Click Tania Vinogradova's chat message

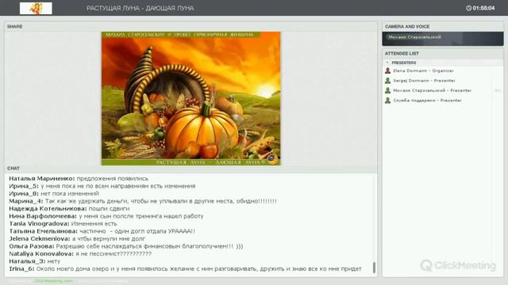pyautogui.click(x=63, y=223)
